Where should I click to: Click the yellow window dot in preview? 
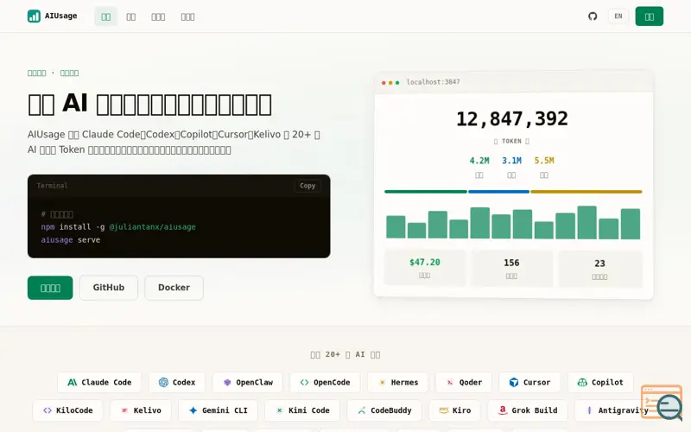(390, 82)
